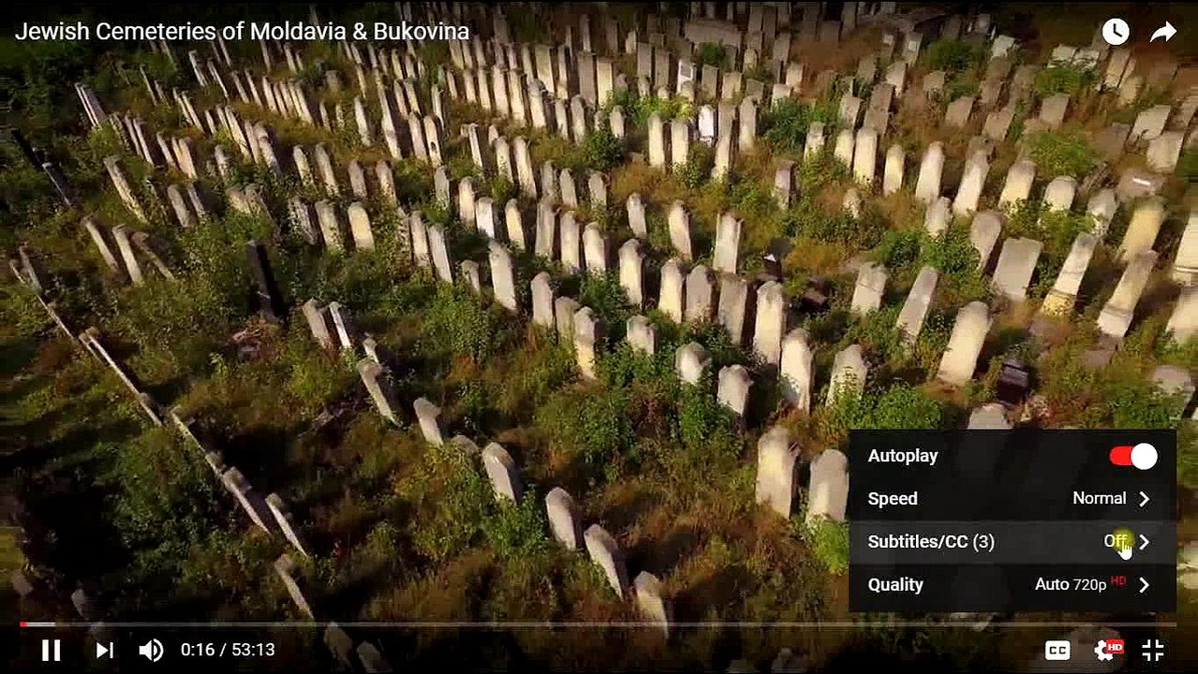The image size is (1198, 674).
Task: Open the Speed submenu chevron
Action: pos(1144,499)
